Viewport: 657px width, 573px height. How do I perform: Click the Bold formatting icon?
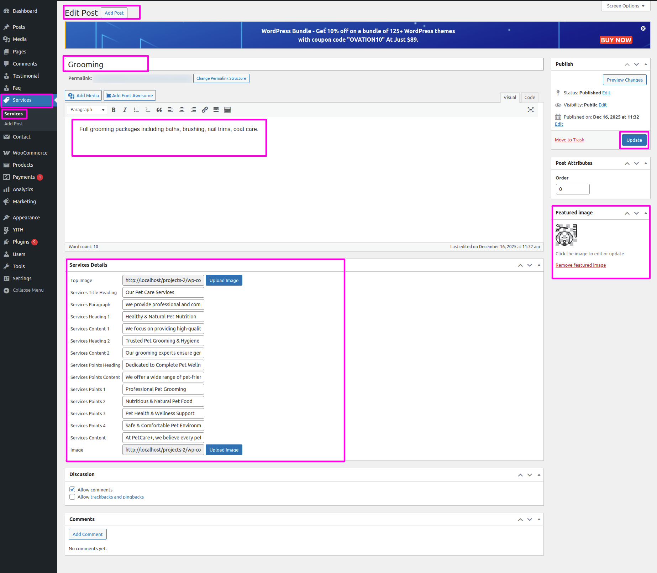click(x=114, y=110)
